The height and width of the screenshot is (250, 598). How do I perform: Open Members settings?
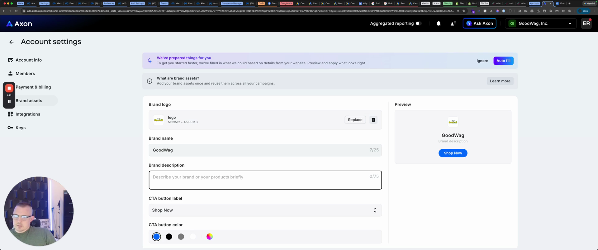(x=25, y=74)
